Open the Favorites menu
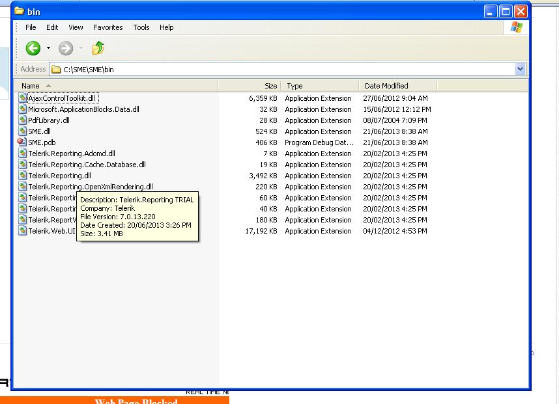 (107, 27)
